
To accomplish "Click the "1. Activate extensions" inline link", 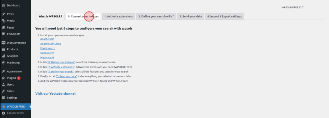I will (61, 67).
